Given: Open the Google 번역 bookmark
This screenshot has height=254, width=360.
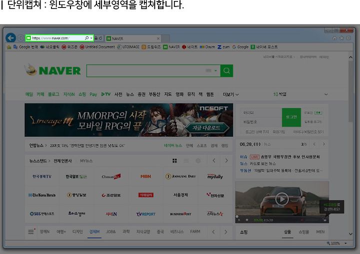Looking at the screenshot, I should tap(25, 47).
